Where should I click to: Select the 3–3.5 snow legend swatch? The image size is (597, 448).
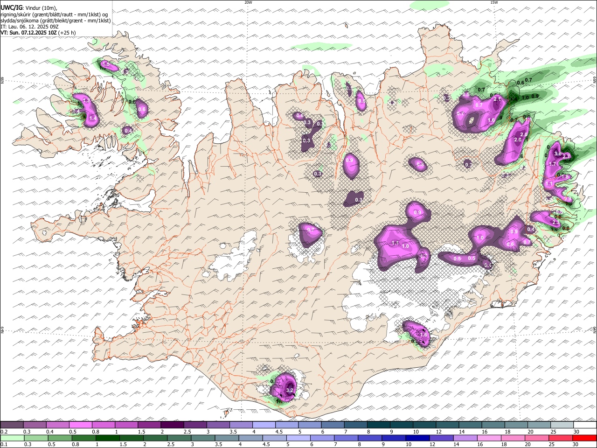pos(217,425)
